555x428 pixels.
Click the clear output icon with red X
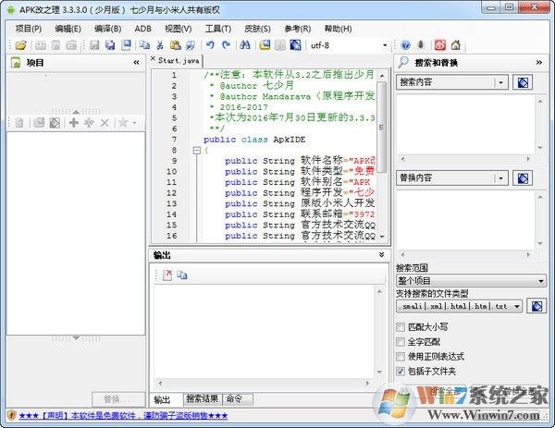coord(167,275)
